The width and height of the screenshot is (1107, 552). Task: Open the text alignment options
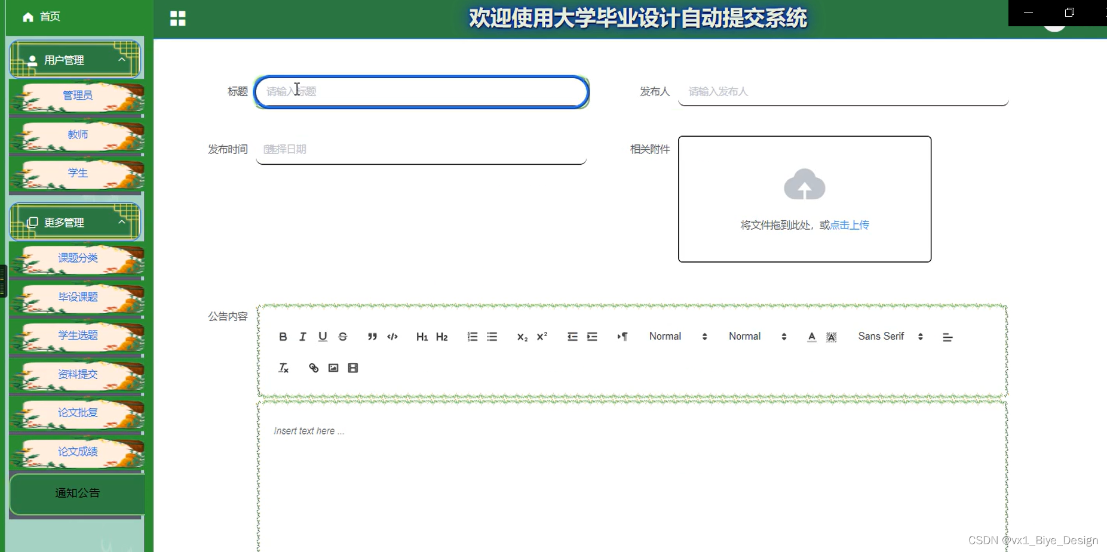point(947,337)
